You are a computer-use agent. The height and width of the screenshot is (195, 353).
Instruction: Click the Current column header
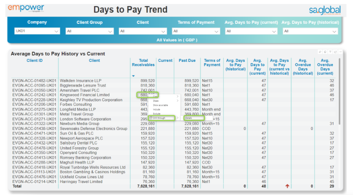click(165, 61)
